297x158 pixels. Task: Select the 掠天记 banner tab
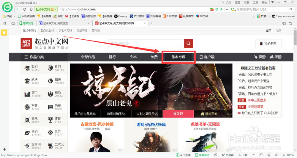(x=178, y=114)
